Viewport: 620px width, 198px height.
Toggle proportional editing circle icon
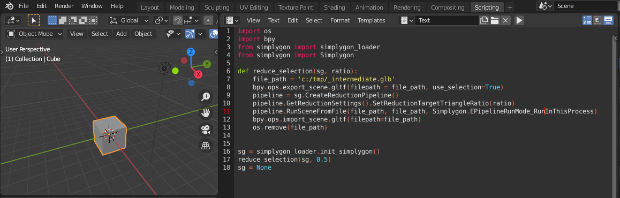click(208, 20)
